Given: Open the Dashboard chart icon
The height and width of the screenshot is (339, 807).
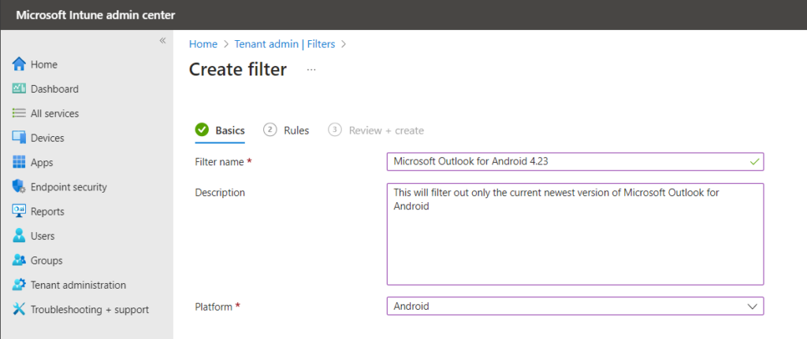Looking at the screenshot, I should (19, 89).
